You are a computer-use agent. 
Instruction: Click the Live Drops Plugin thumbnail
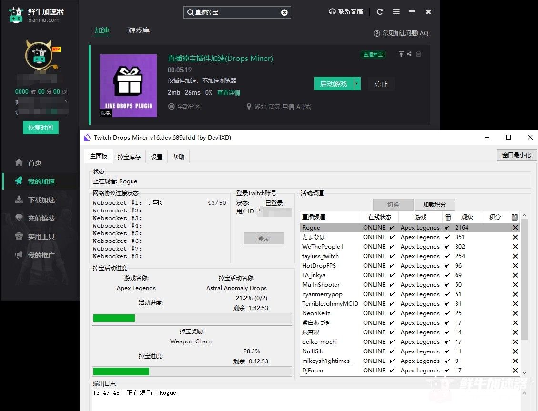pos(128,86)
